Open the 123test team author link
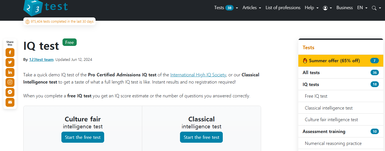The width and height of the screenshot is (385, 151). pyautogui.click(x=41, y=59)
